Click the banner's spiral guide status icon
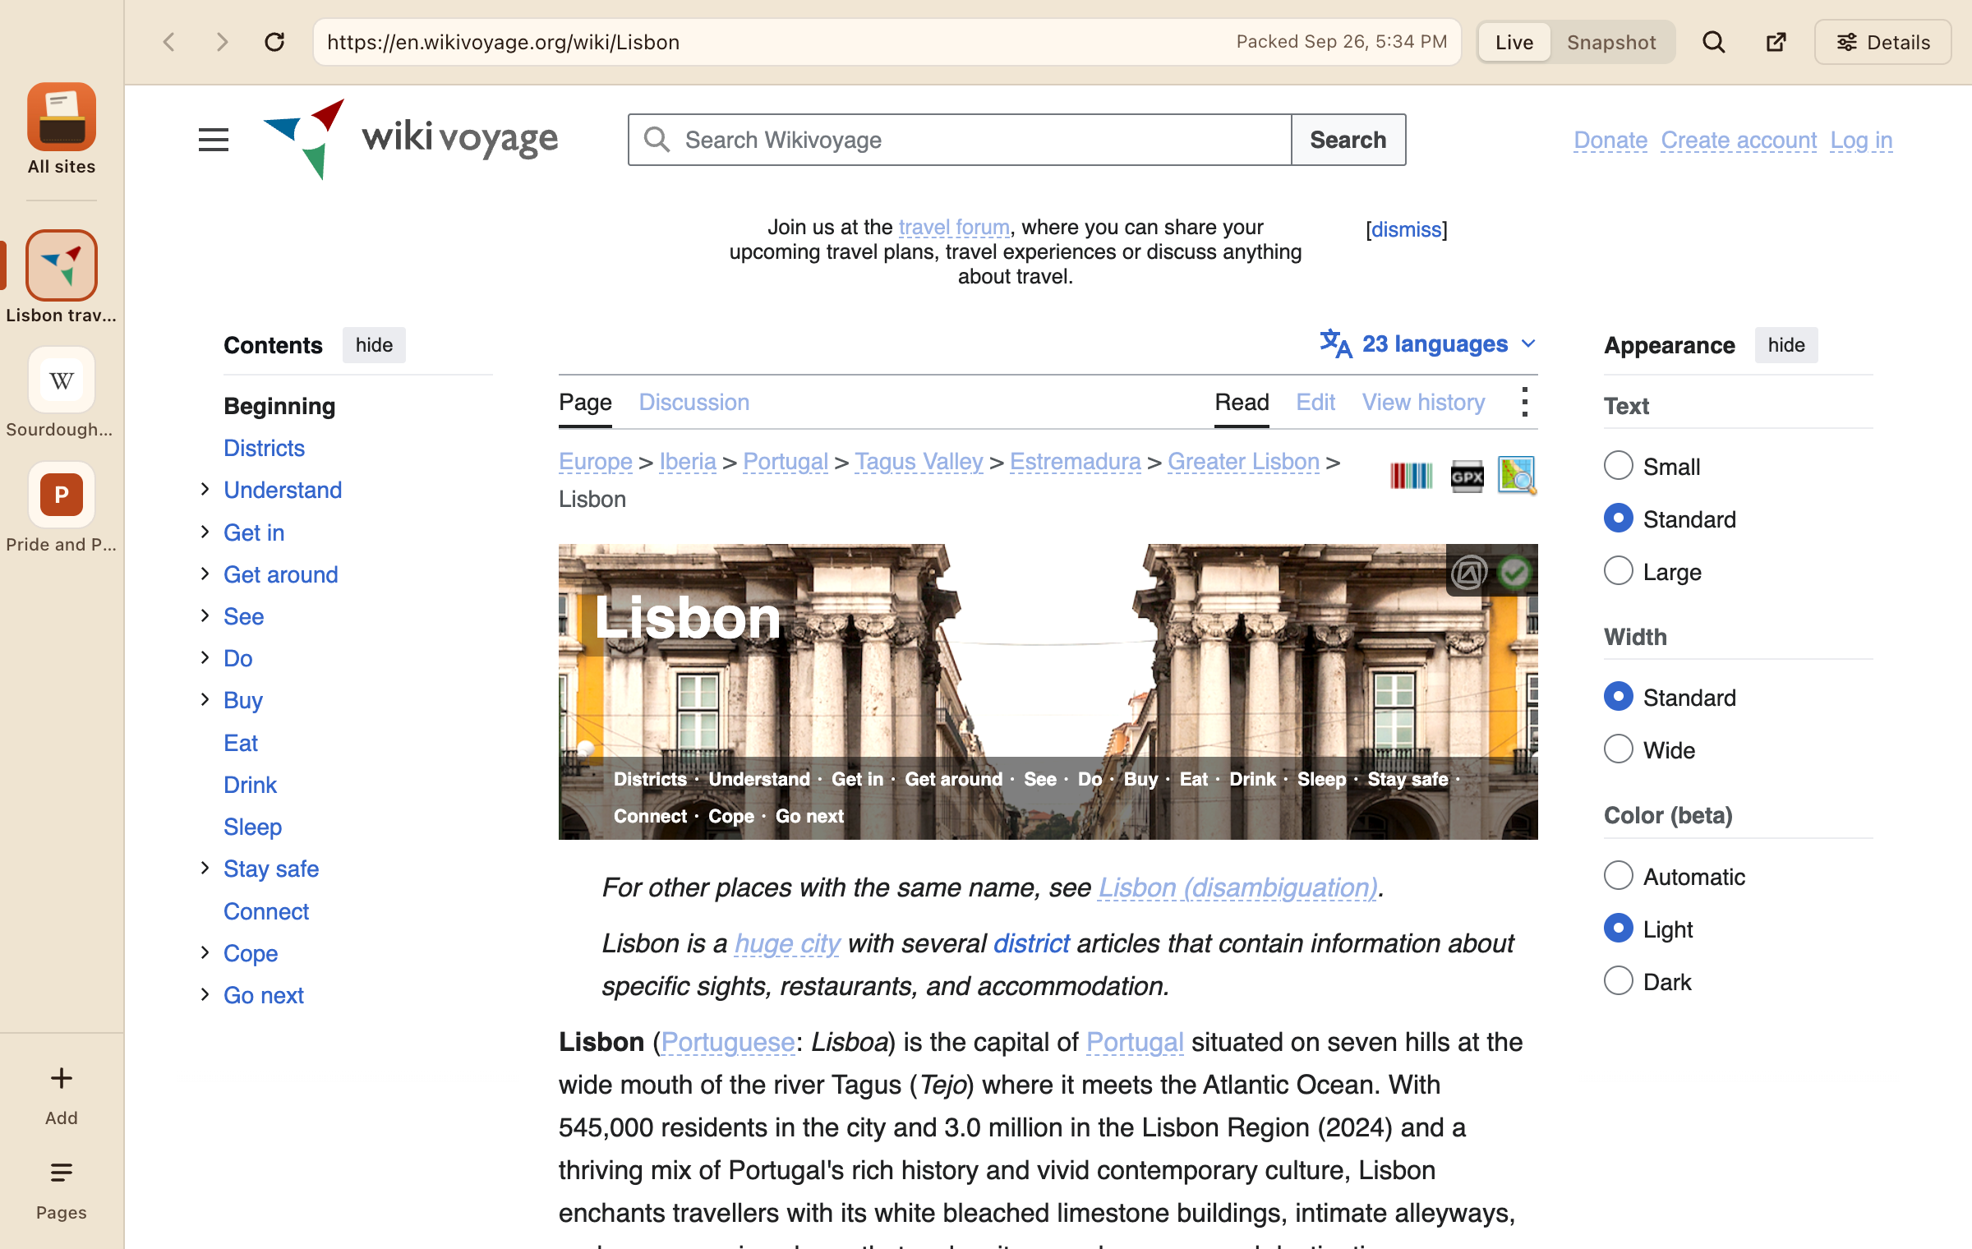This screenshot has width=1972, height=1249. [1469, 572]
